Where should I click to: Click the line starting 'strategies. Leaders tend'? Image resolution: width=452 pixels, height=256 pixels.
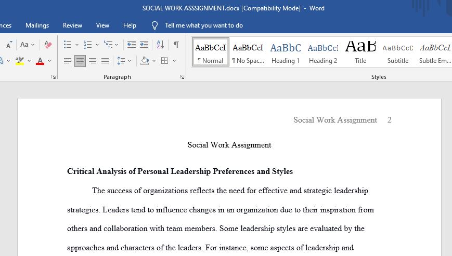pyautogui.click(x=221, y=210)
